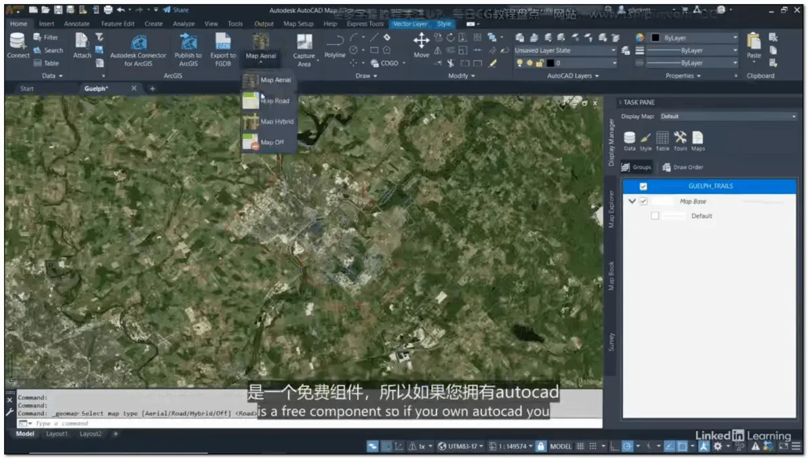808x459 pixels.
Task: Click the COGO button
Action: [384, 63]
